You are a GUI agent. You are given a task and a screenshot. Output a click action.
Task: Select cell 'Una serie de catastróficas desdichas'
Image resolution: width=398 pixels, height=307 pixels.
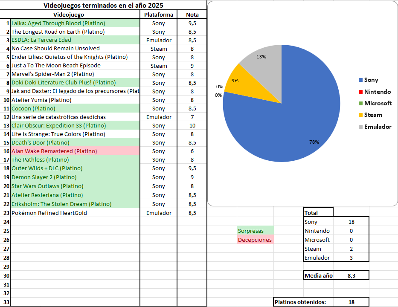click(x=75, y=117)
